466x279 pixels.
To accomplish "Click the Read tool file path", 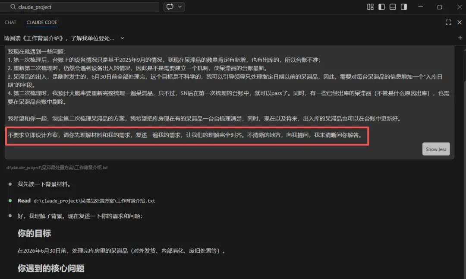I will coord(94,201).
